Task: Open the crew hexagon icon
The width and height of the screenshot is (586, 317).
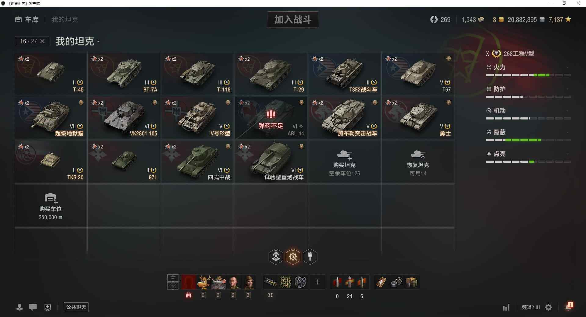Action: point(276,257)
